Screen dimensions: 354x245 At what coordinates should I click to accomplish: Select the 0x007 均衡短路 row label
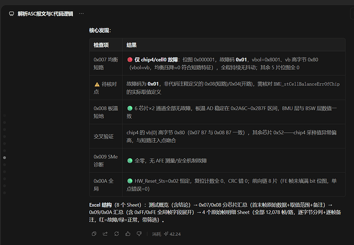[x=106, y=64]
